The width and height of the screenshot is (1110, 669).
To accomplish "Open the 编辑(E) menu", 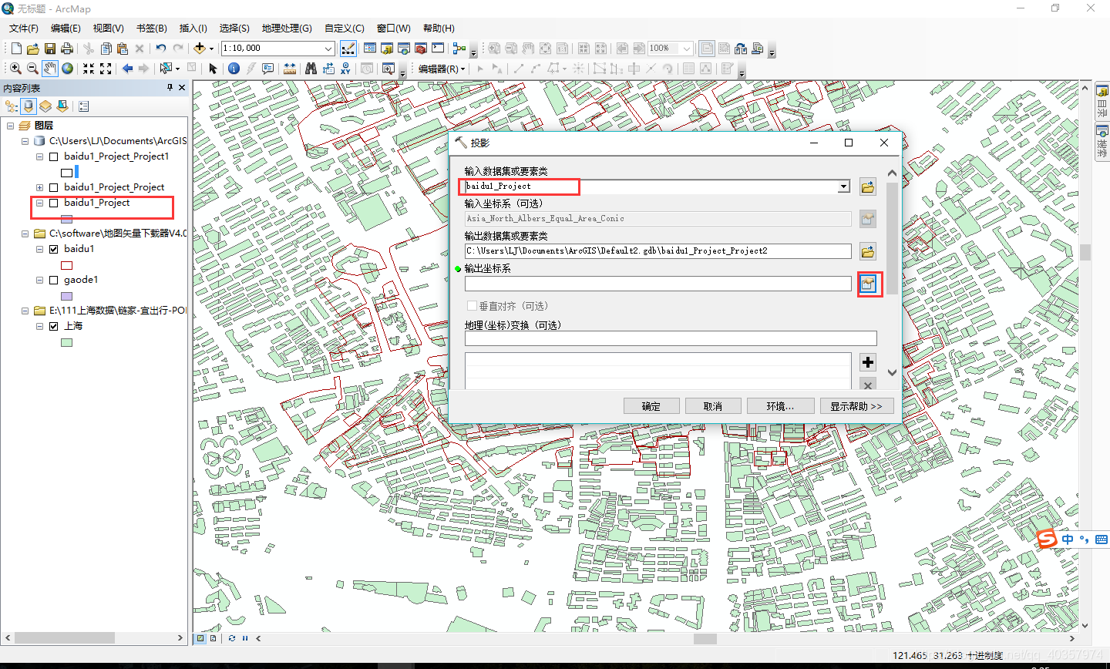I will (x=66, y=29).
